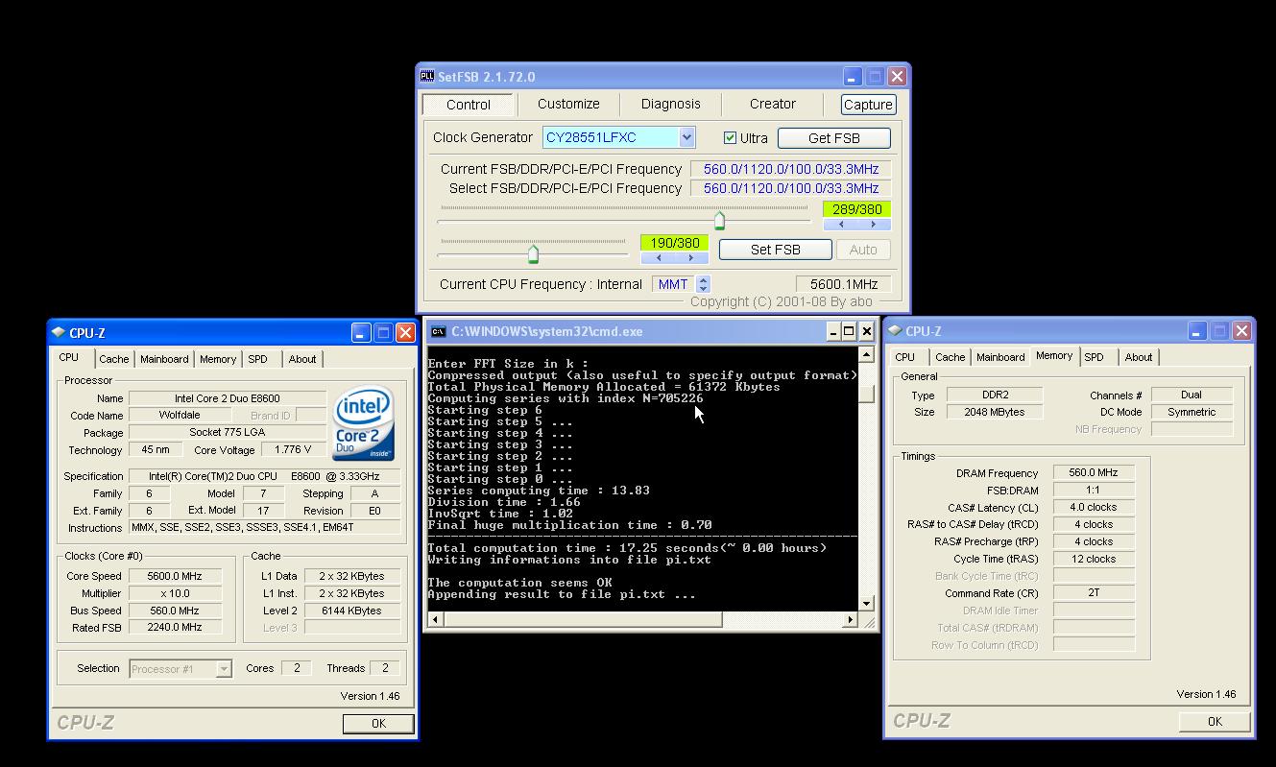
Task: Click the Rated FSB 2240.0 MHz value
Action: pos(175,628)
